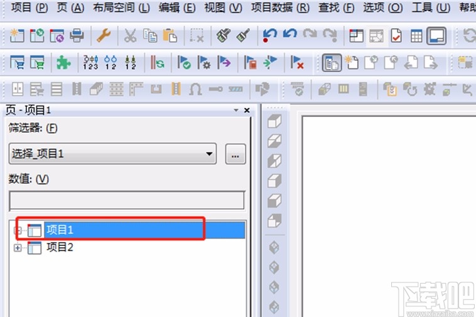Click the 筛选器: (F) label
The image size is (476, 317).
coord(33,128)
